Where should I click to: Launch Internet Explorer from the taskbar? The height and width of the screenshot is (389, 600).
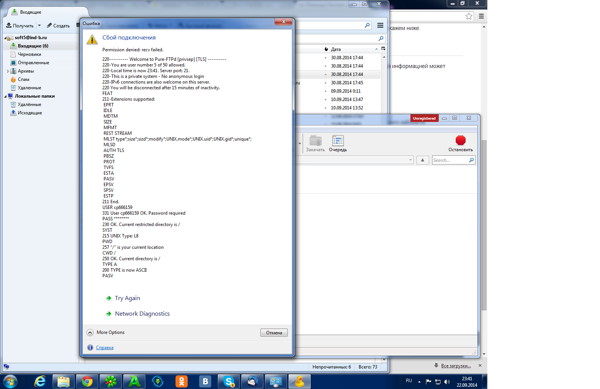pyautogui.click(x=40, y=381)
